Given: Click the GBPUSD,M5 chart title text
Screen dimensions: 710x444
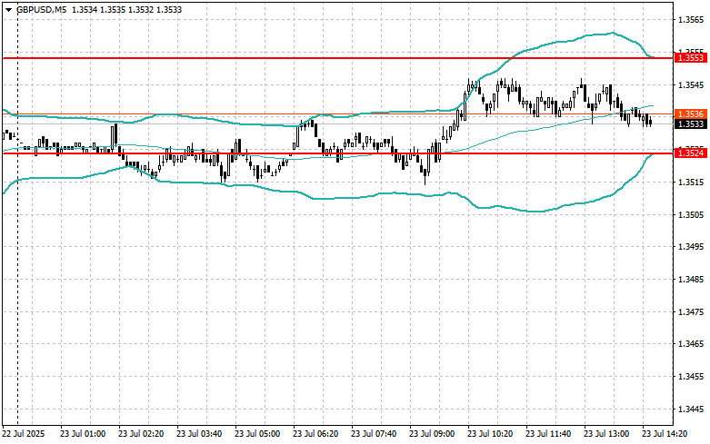Looking at the screenshot, I should tap(42, 9).
